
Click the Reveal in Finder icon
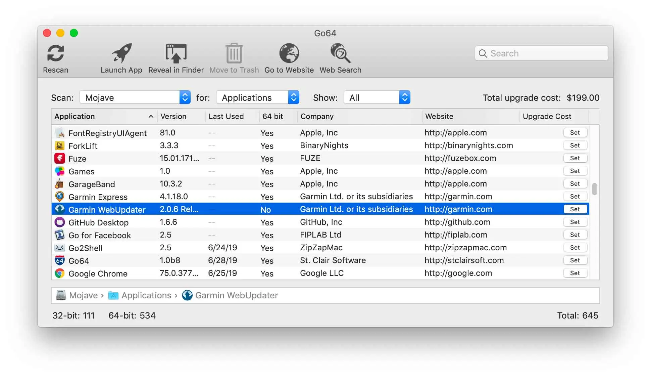pyautogui.click(x=176, y=53)
